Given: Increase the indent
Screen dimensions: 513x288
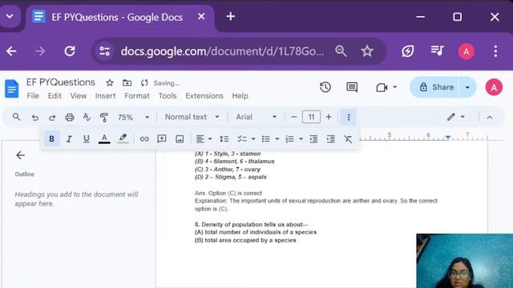Looking at the screenshot, I should click(331, 139).
